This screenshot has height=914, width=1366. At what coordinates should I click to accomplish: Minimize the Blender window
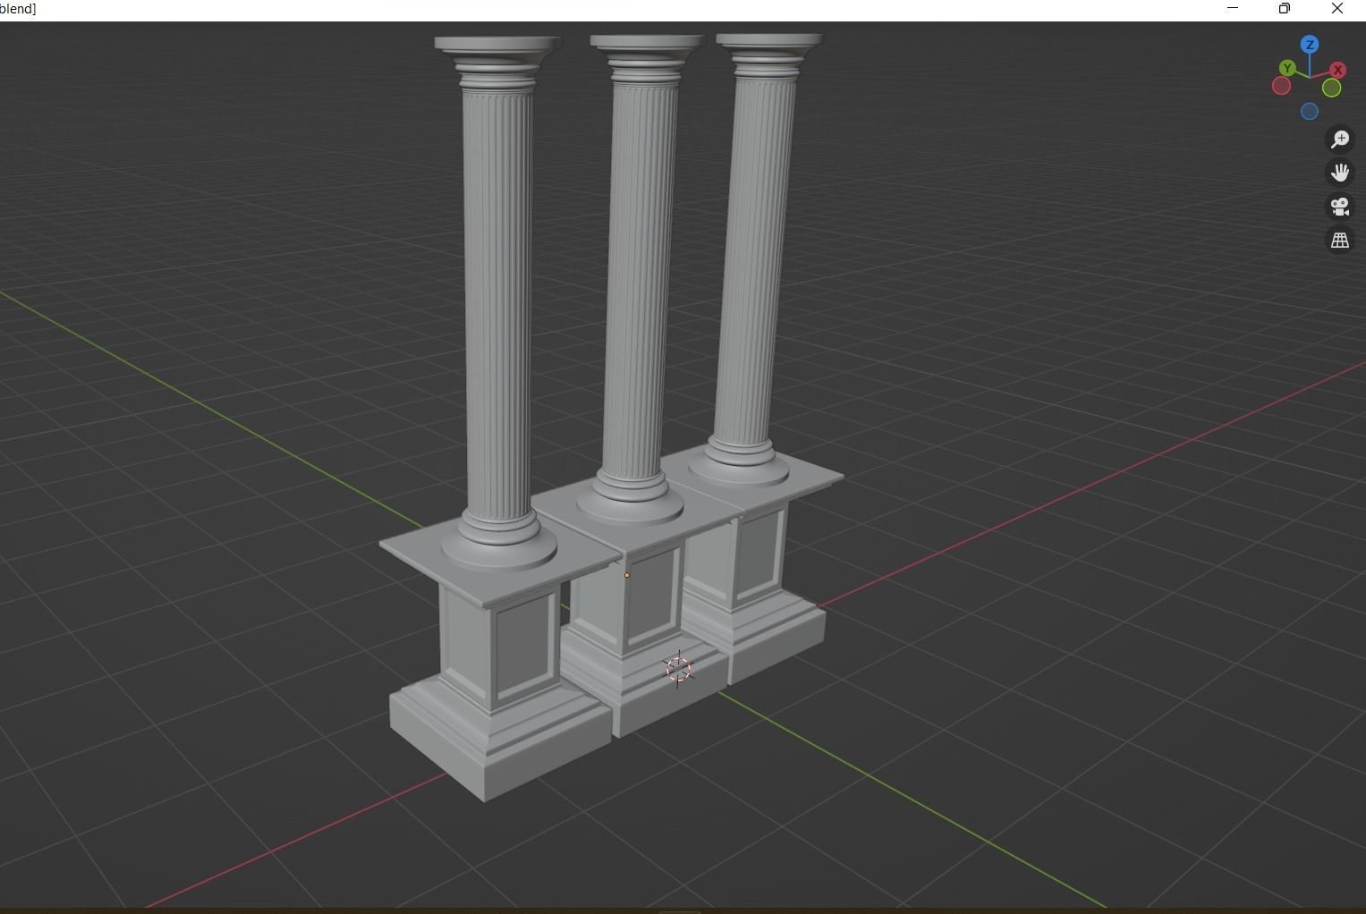[x=1233, y=8]
